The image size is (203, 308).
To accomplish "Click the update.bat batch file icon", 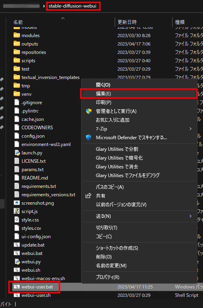I will [x=17, y=245].
